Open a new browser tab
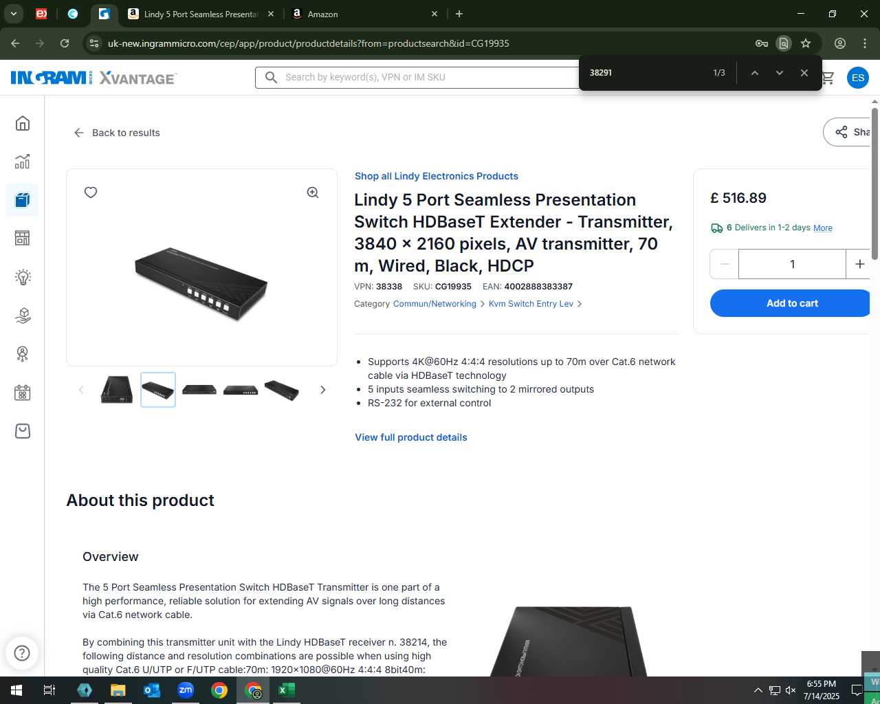 coord(459,14)
